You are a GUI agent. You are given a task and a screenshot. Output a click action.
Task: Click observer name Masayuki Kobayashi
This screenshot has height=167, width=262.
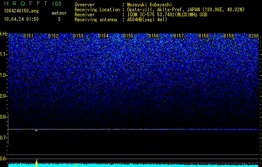(x=150, y=5)
